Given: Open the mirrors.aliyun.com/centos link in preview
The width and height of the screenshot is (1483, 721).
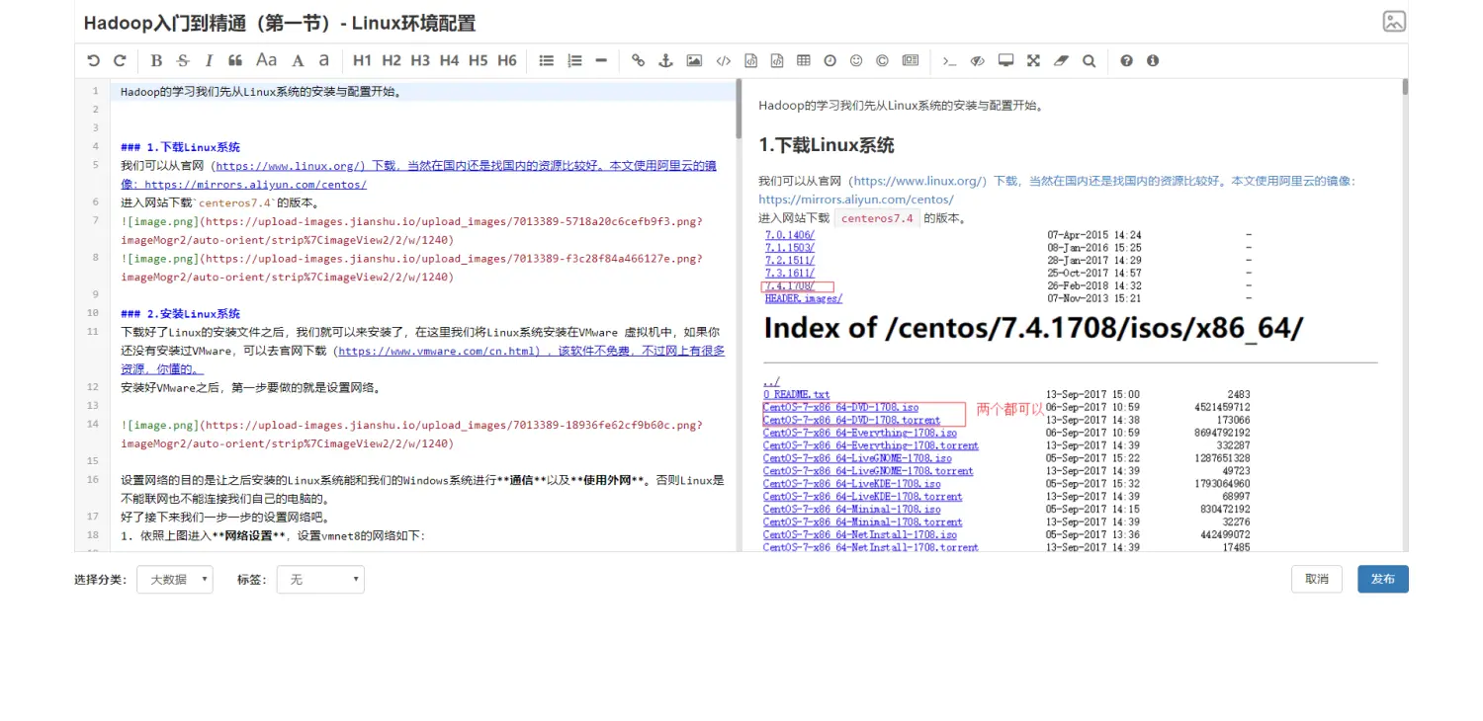Looking at the screenshot, I should 856,200.
